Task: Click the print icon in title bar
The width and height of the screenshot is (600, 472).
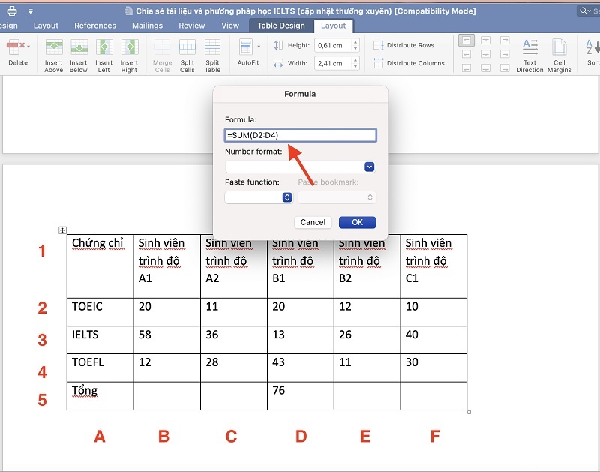Action: tap(11, 11)
